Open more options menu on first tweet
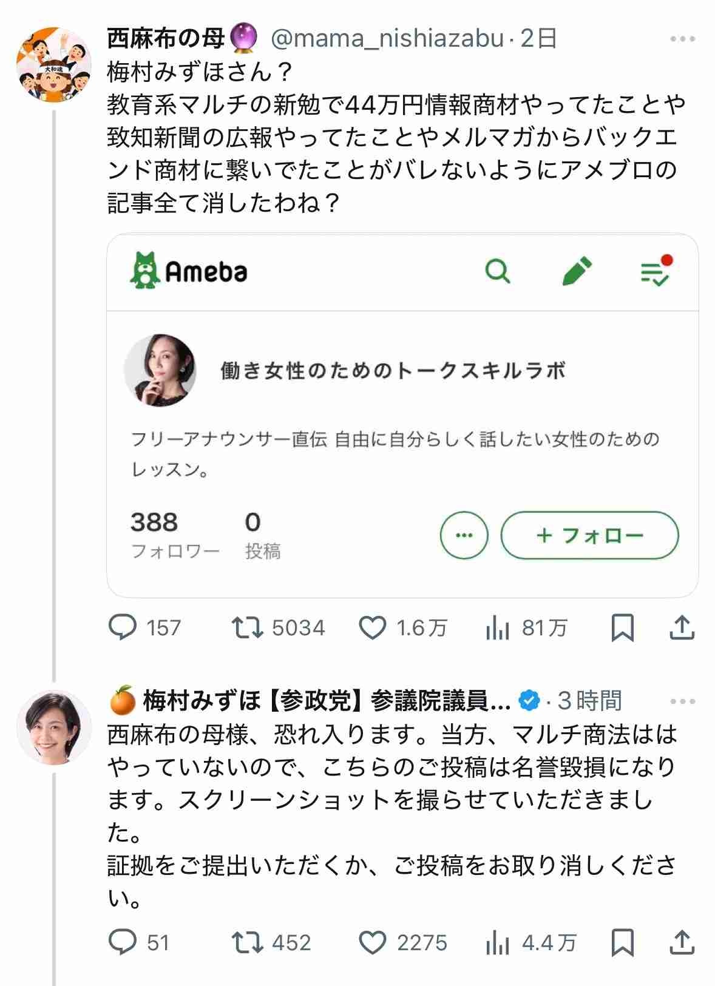715x986 pixels. (682, 39)
